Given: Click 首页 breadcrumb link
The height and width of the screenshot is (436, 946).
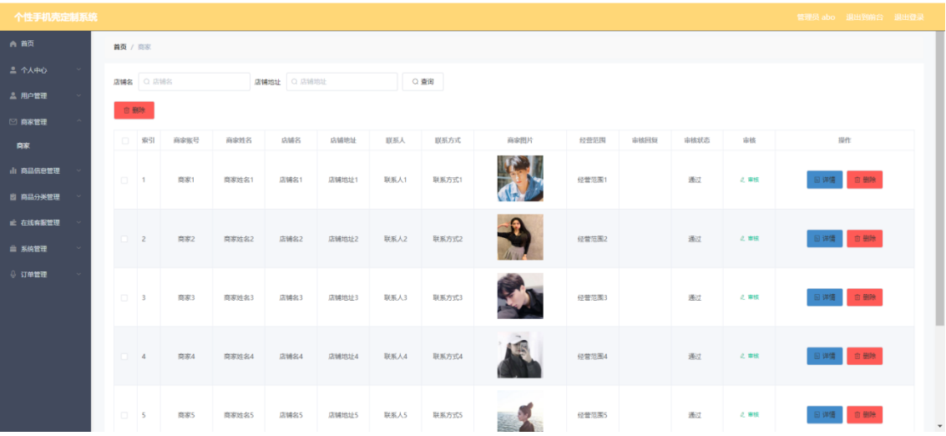Looking at the screenshot, I should point(120,47).
